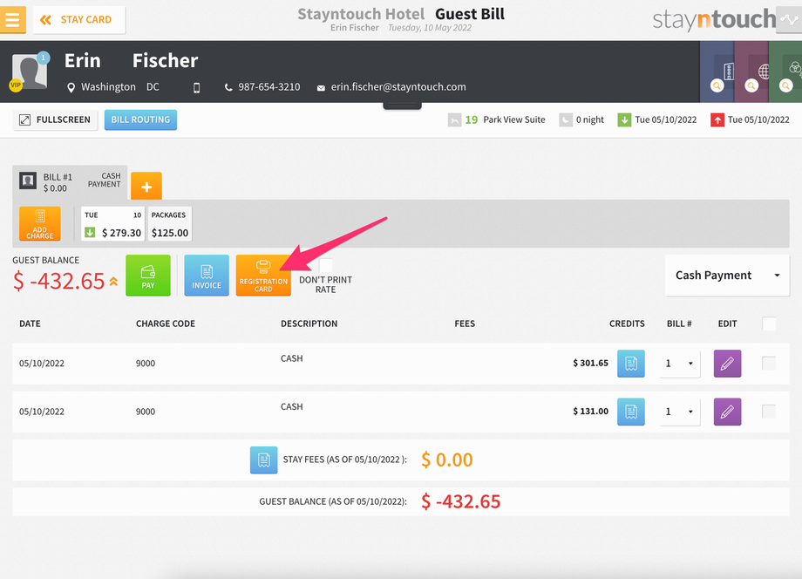Open the hamburger main menu
Viewport: 802px width, 579px height.
[x=12, y=20]
